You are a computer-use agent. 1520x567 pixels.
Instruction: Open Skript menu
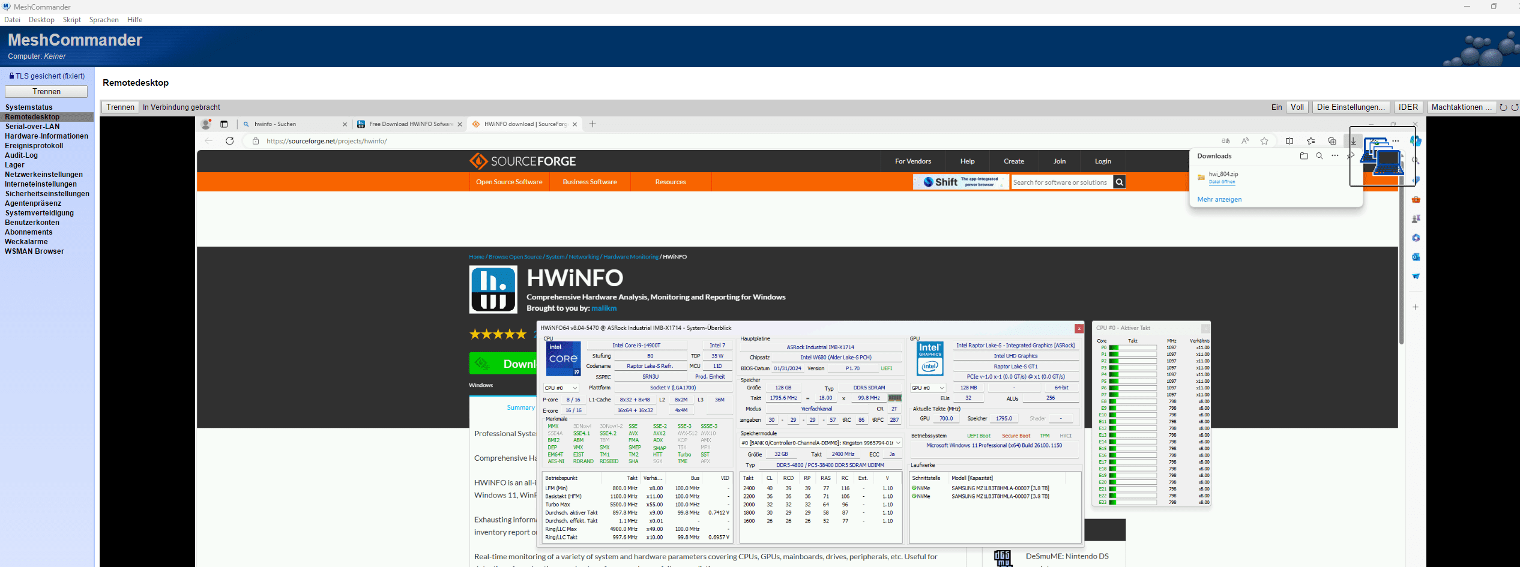click(x=72, y=20)
